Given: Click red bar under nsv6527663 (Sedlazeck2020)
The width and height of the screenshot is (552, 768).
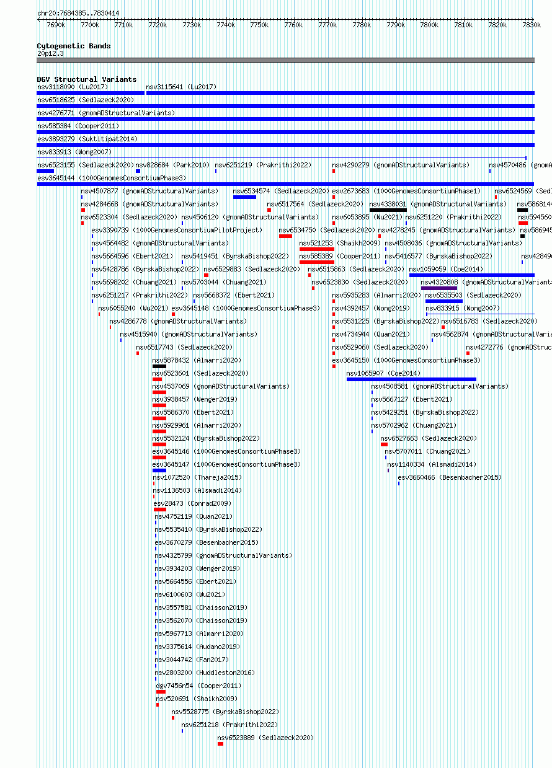Looking at the screenshot, I should (384, 444).
